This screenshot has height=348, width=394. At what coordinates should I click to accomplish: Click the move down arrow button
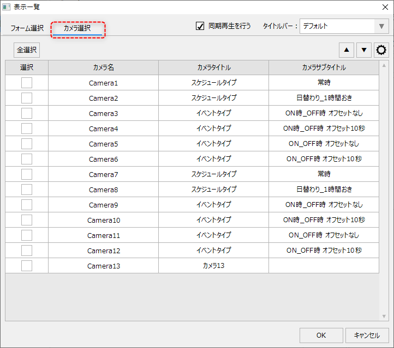pos(364,50)
